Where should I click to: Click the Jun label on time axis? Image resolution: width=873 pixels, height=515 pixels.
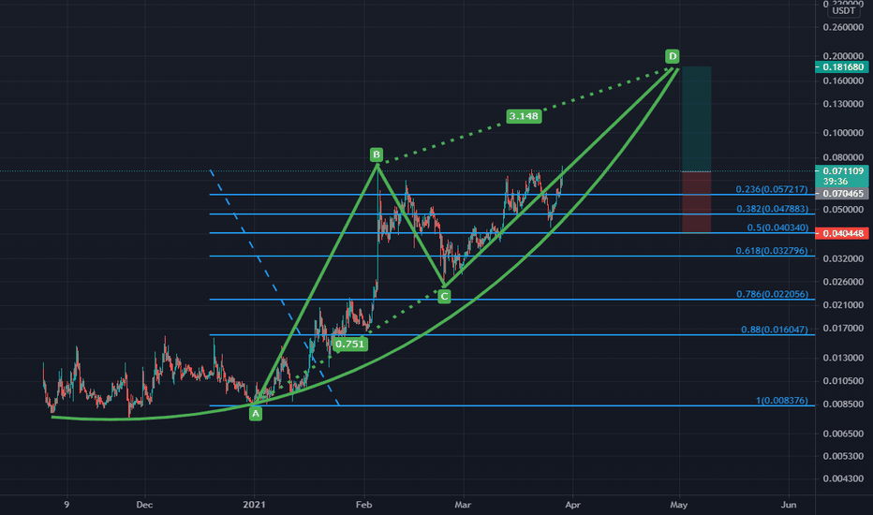(789, 505)
